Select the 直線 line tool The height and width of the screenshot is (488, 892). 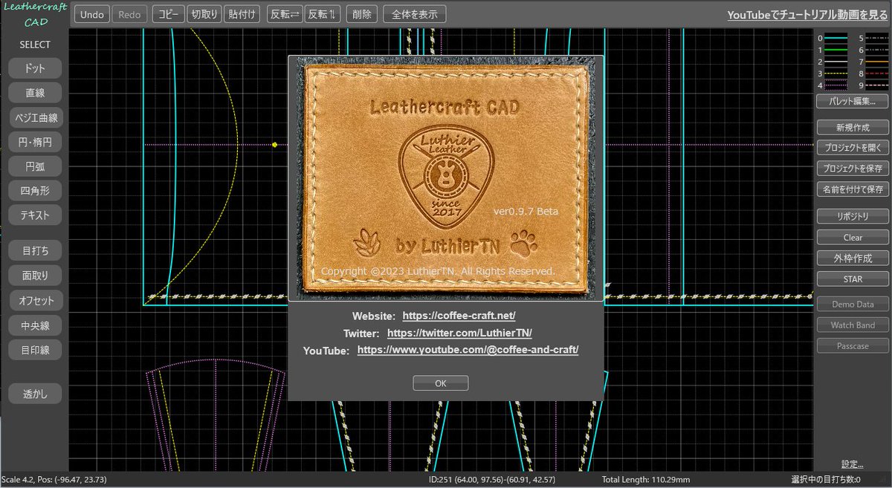35,92
